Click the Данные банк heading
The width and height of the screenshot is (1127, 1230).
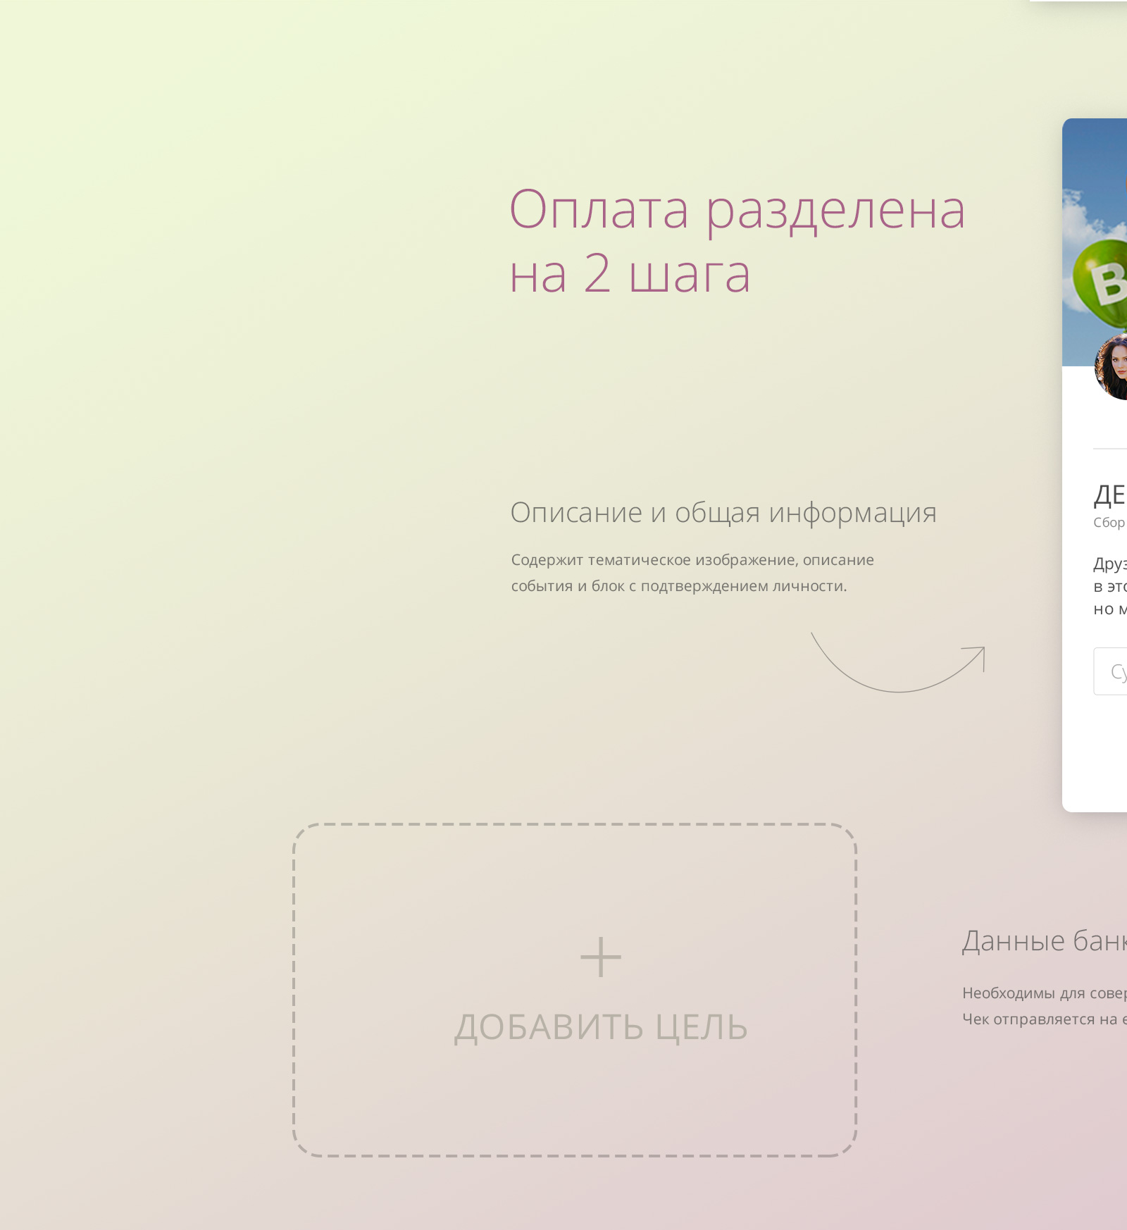tap(1045, 941)
